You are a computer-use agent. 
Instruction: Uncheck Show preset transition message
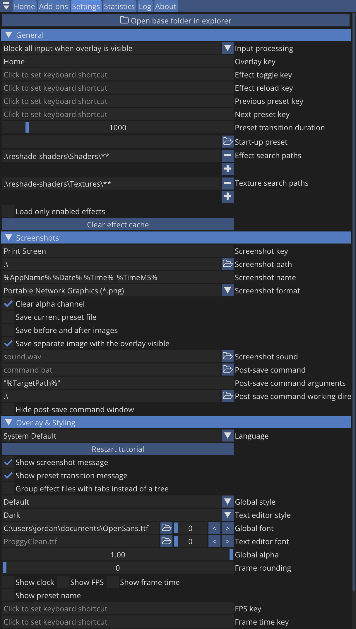[x=8, y=475]
